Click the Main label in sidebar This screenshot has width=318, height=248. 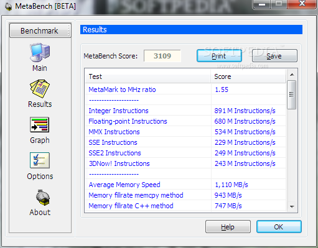[x=40, y=68]
